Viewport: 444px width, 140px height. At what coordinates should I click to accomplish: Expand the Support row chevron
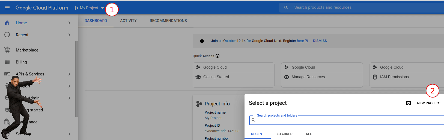click(x=69, y=86)
